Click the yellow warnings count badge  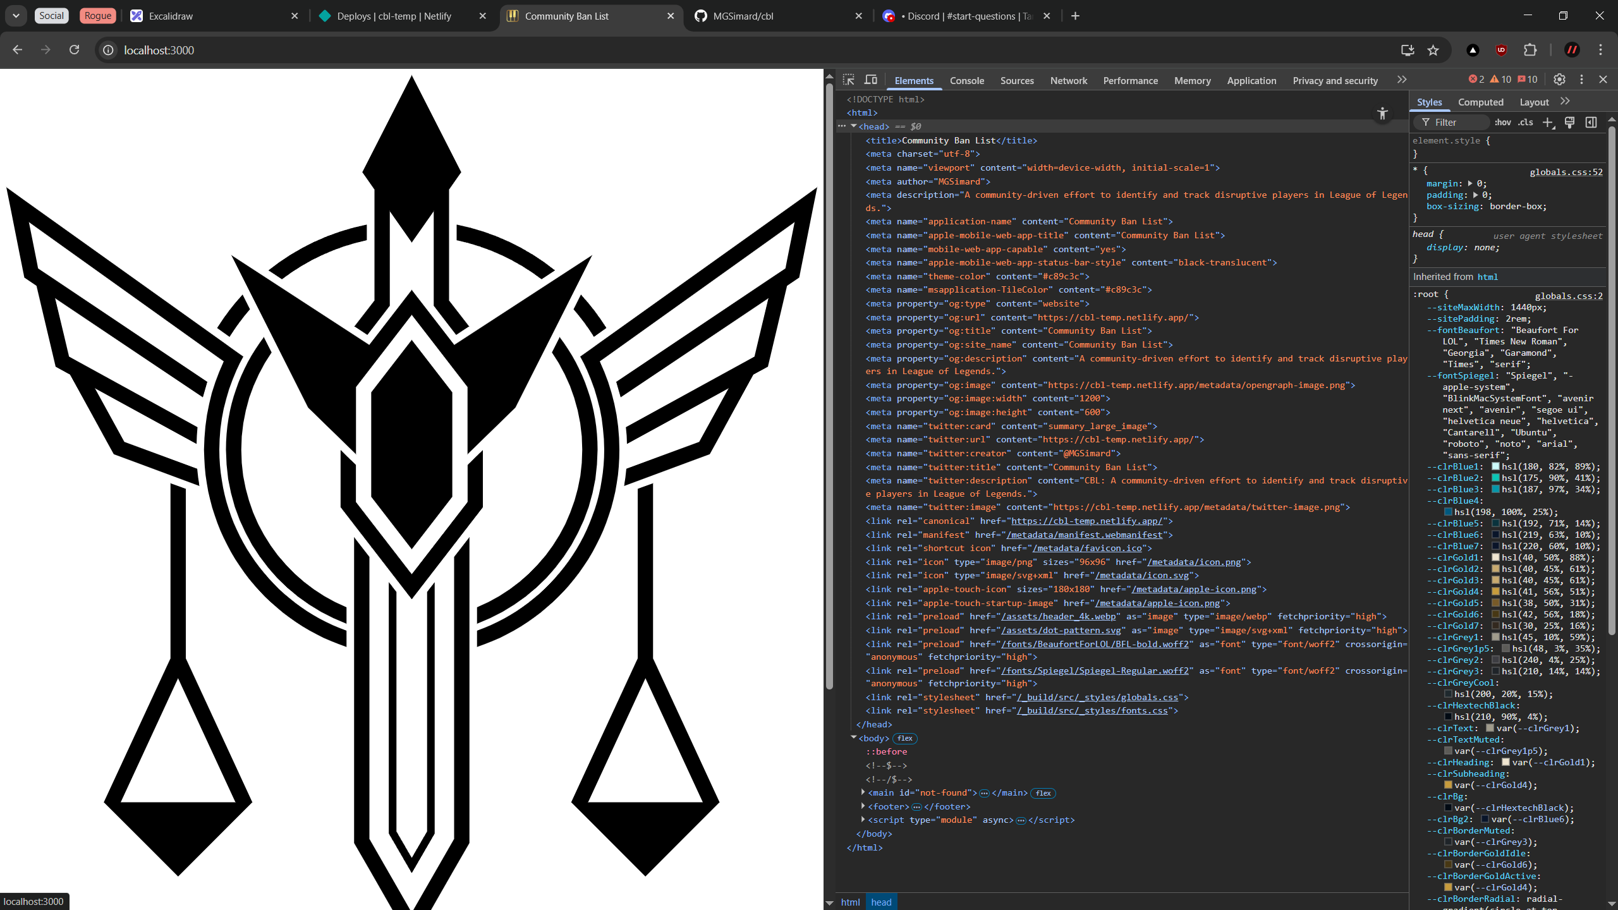pyautogui.click(x=1500, y=80)
